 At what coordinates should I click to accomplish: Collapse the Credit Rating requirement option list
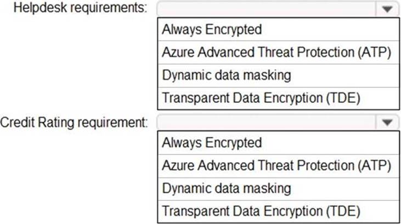[387, 122]
